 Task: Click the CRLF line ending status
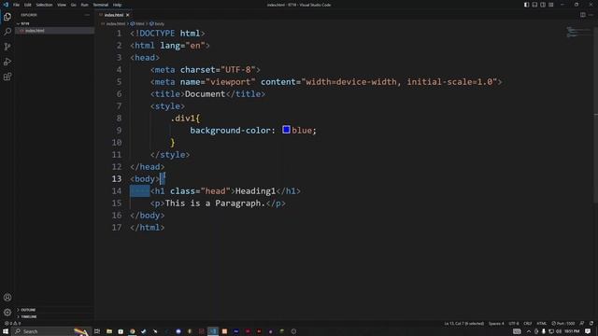tap(527, 324)
